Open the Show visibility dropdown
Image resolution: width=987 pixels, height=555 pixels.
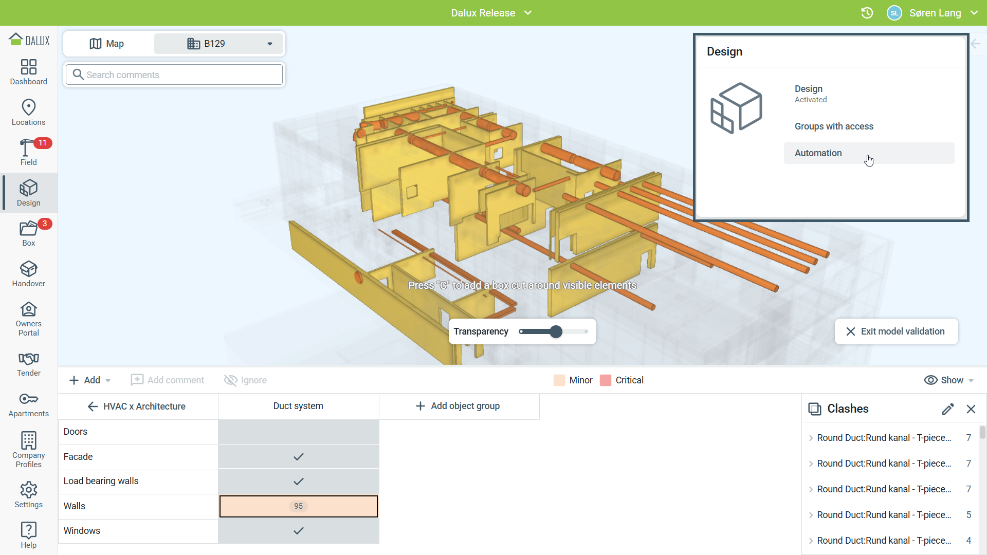(x=949, y=380)
